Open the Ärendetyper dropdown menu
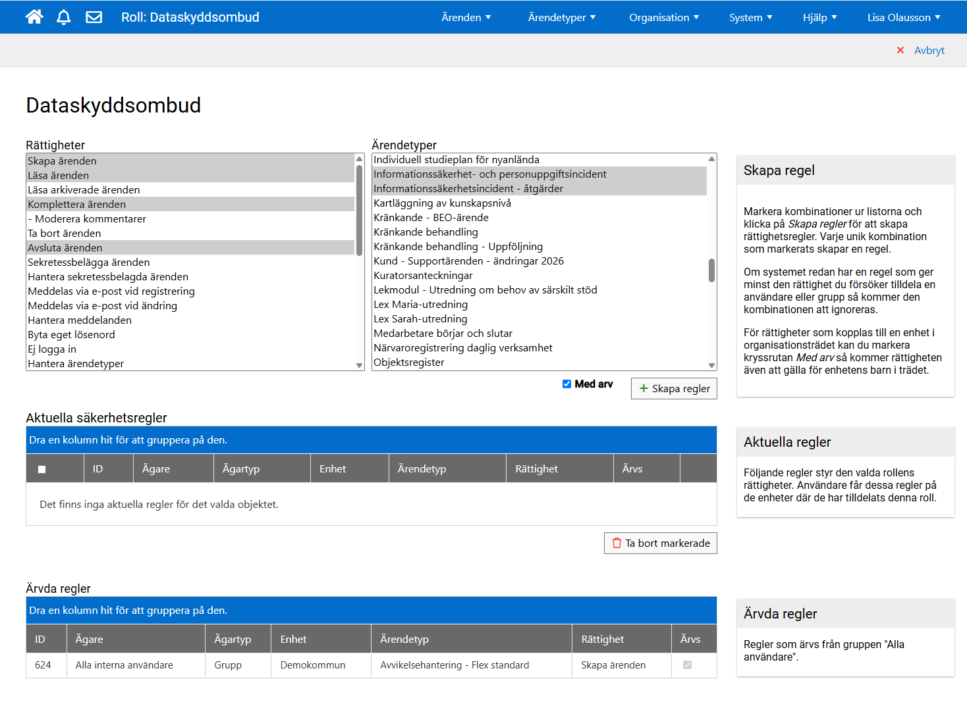 pyautogui.click(x=562, y=17)
